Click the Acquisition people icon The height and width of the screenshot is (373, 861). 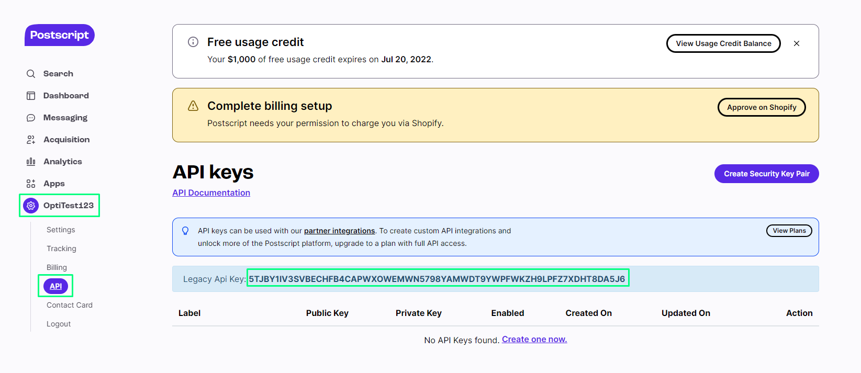point(31,140)
